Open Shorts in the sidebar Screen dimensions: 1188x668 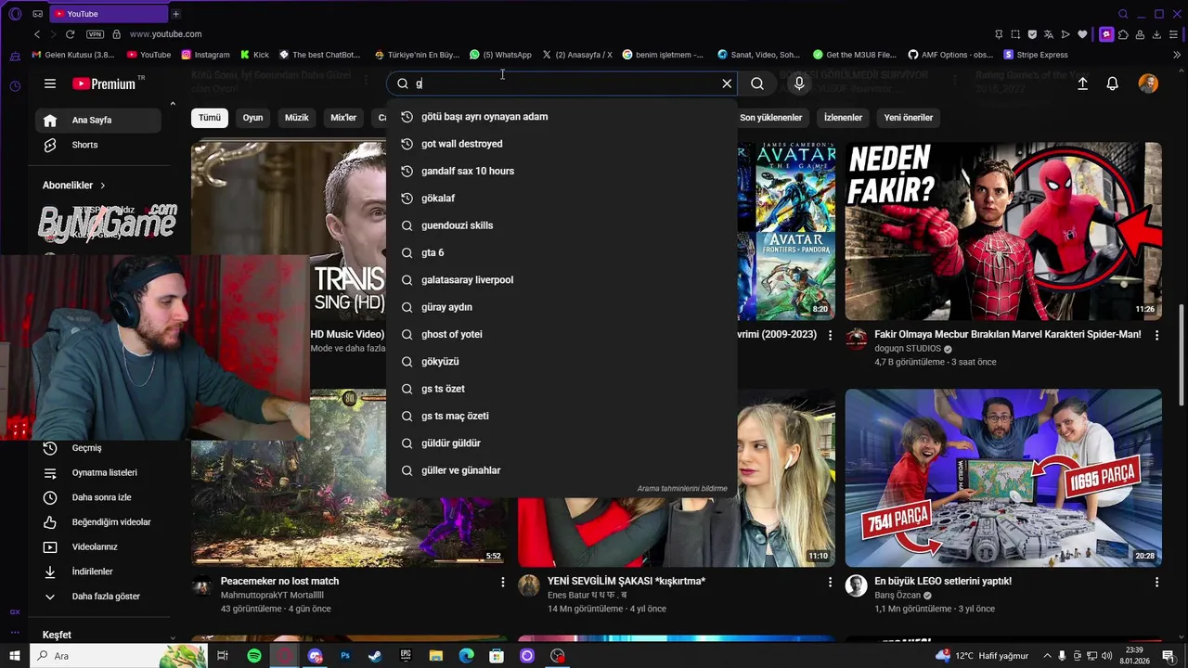click(x=98, y=145)
